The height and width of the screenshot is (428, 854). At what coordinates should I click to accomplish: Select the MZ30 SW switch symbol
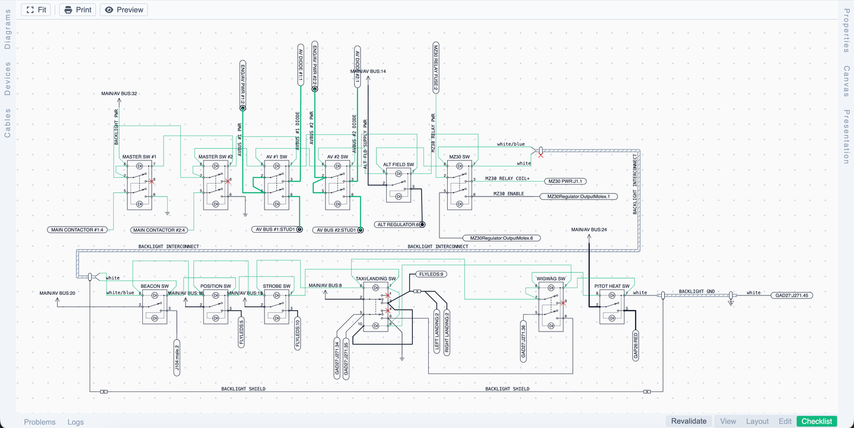[x=460, y=185]
